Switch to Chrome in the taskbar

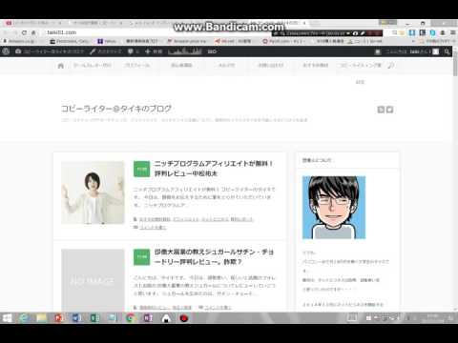click(130, 318)
